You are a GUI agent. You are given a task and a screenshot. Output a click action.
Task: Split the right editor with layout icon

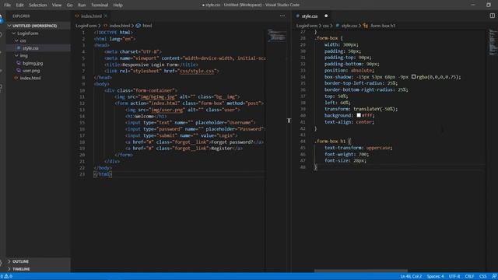492,16
